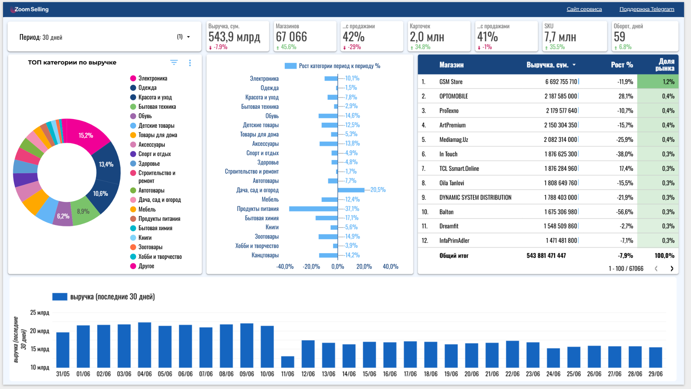Click the Карточек 2,0 млн scorecard
This screenshot has width=691, height=389.
pos(439,36)
